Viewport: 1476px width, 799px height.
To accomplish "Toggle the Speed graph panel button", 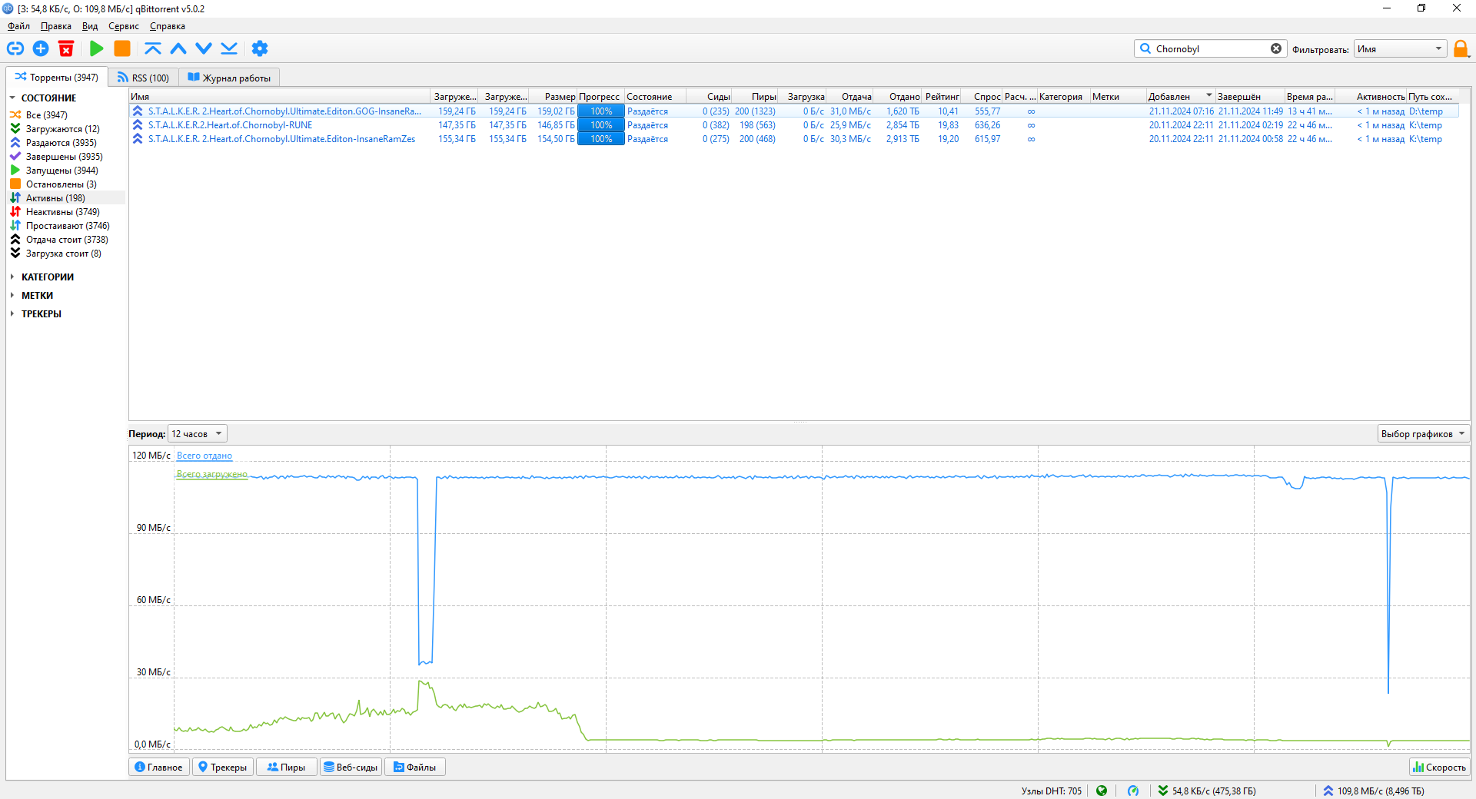I will tap(1439, 767).
